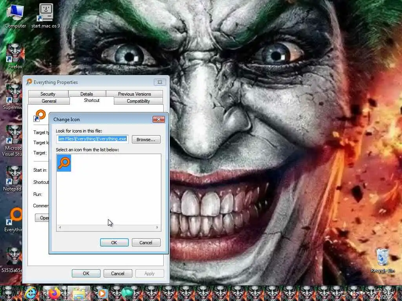Click the disabled Apply button
402x301 pixels.
point(150,273)
